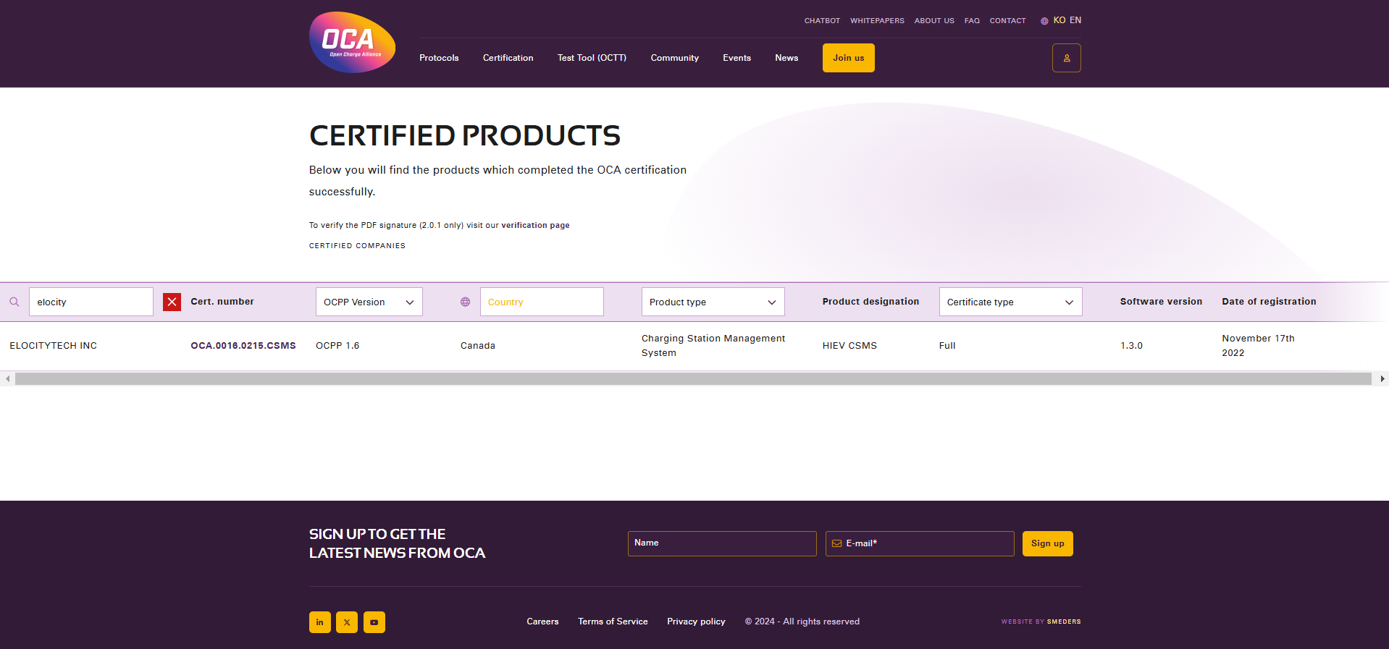Click November 17th 2022 date cell

(x=1258, y=346)
